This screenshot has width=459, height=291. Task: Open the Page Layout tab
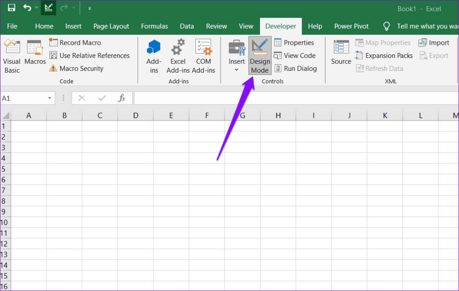click(x=111, y=26)
